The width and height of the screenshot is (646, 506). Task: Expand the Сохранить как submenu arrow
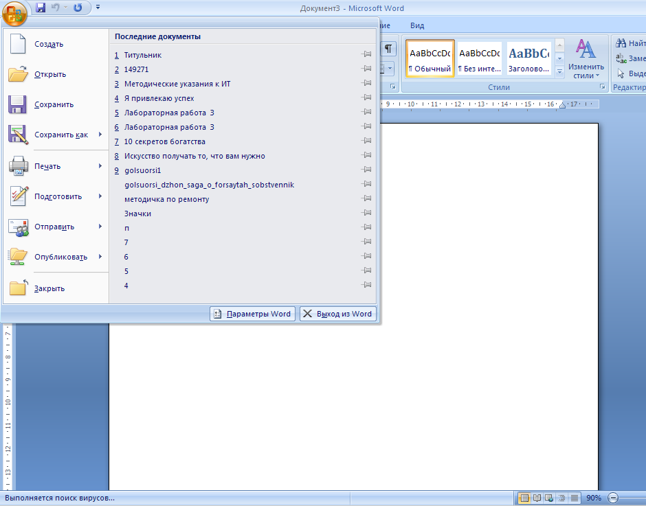pos(100,135)
